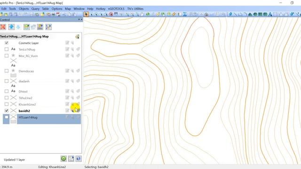The image size is (301, 169).
Task: Click the Grabber hand pan tool
Action: tap(142, 14)
